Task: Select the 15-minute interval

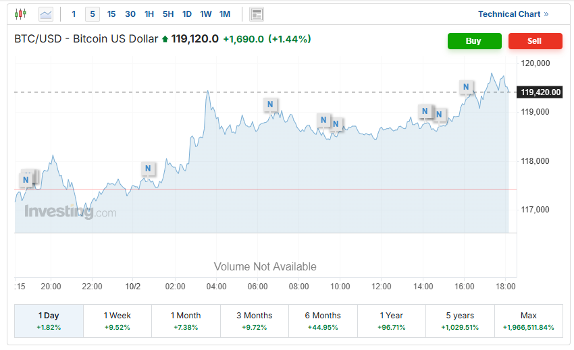Action: [x=111, y=14]
